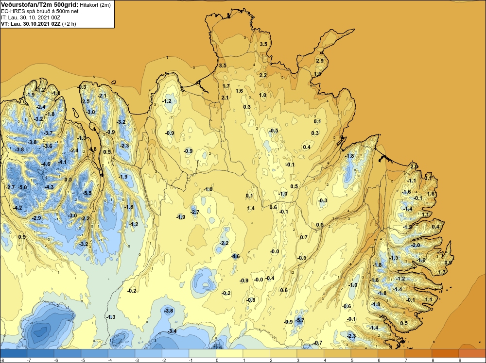Select the -6 to -5 legend color band
The height and width of the screenshot is (363, 486).
point(68,353)
